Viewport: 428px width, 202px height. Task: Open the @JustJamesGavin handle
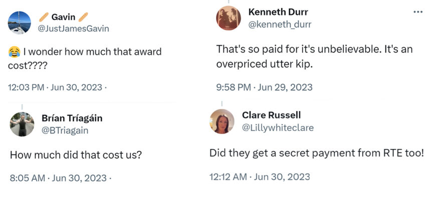point(73,28)
